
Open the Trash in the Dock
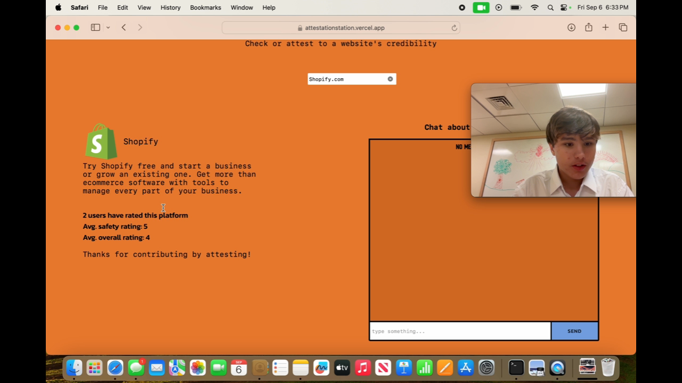click(608, 368)
